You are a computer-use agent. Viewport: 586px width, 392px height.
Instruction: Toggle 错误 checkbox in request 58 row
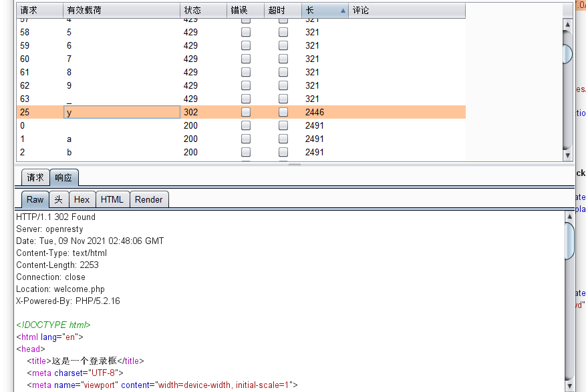tap(245, 32)
